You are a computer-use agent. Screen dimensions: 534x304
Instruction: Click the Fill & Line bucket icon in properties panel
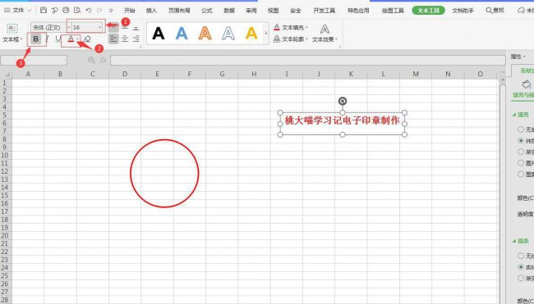[x=526, y=84]
